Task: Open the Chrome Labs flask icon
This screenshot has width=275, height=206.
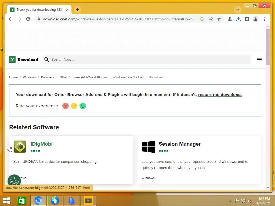Action: click(230, 19)
